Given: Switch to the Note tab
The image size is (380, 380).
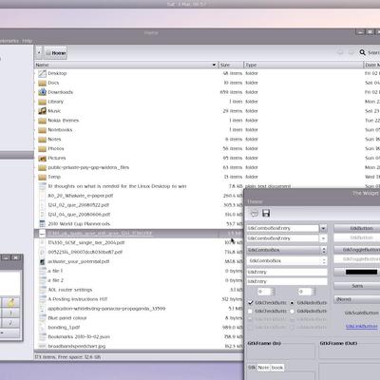Looking at the screenshot, I should pyautogui.click(x=263, y=368).
